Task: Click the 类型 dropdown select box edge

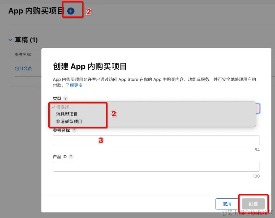Action: tap(258, 109)
